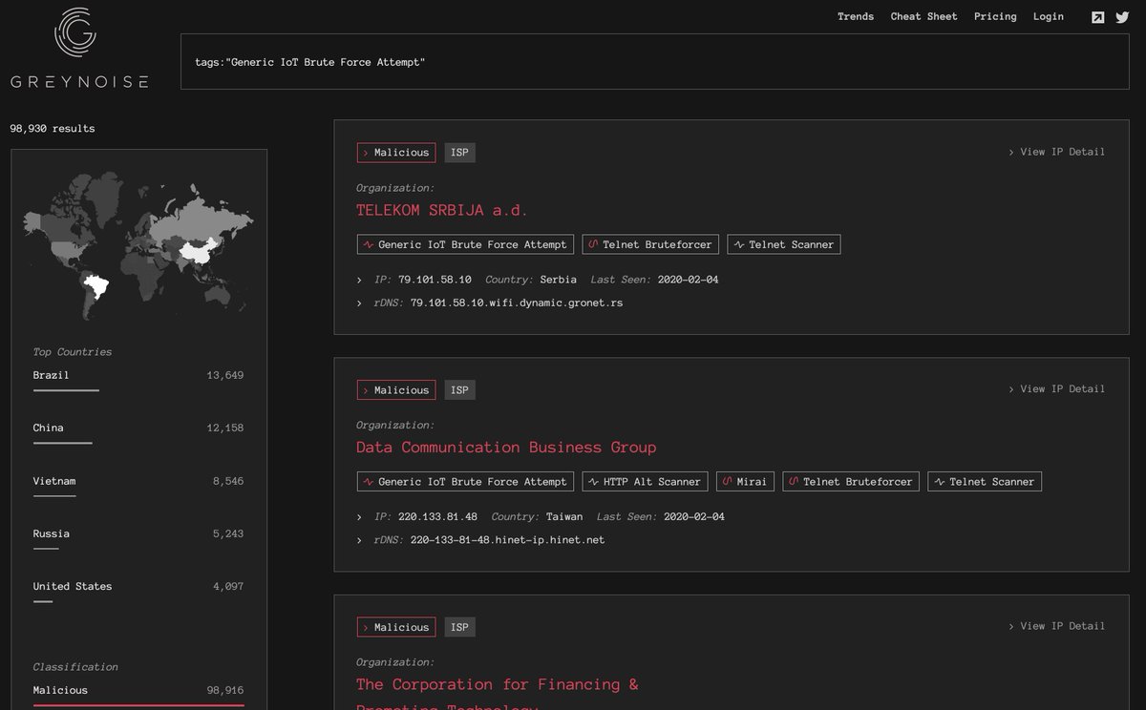This screenshot has width=1146, height=710.
Task: View IP Detail for Data Communication Business Group
Action: point(1056,389)
